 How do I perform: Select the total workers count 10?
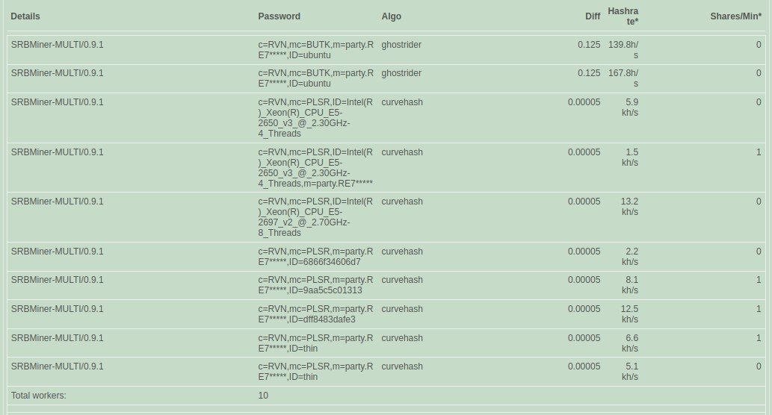click(x=263, y=395)
